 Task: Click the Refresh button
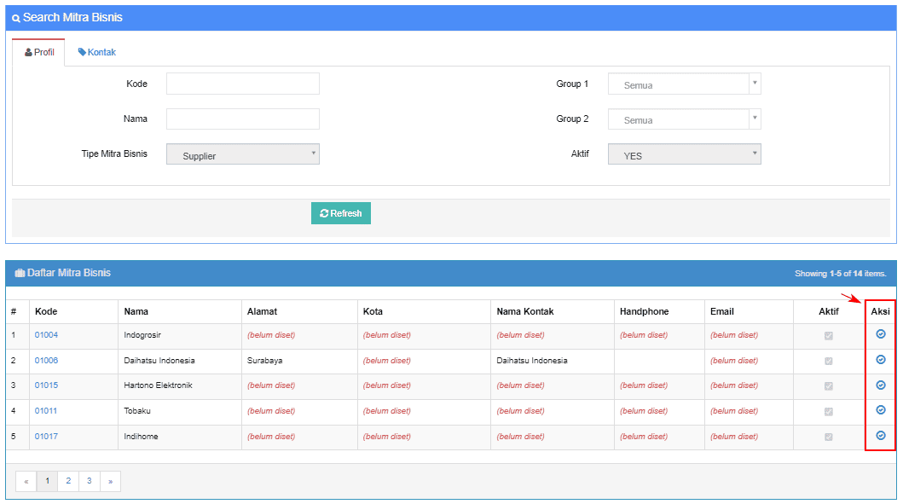[341, 213]
